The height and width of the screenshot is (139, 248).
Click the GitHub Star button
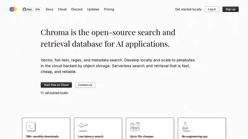pos(27,9)
